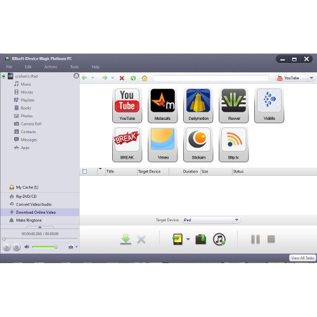Select Make Ringtone in the sidebar
317x317 pixels.
pyautogui.click(x=40, y=220)
